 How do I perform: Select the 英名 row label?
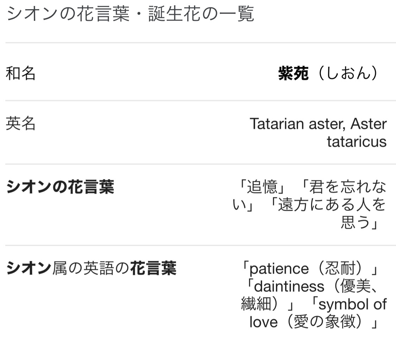point(20,124)
